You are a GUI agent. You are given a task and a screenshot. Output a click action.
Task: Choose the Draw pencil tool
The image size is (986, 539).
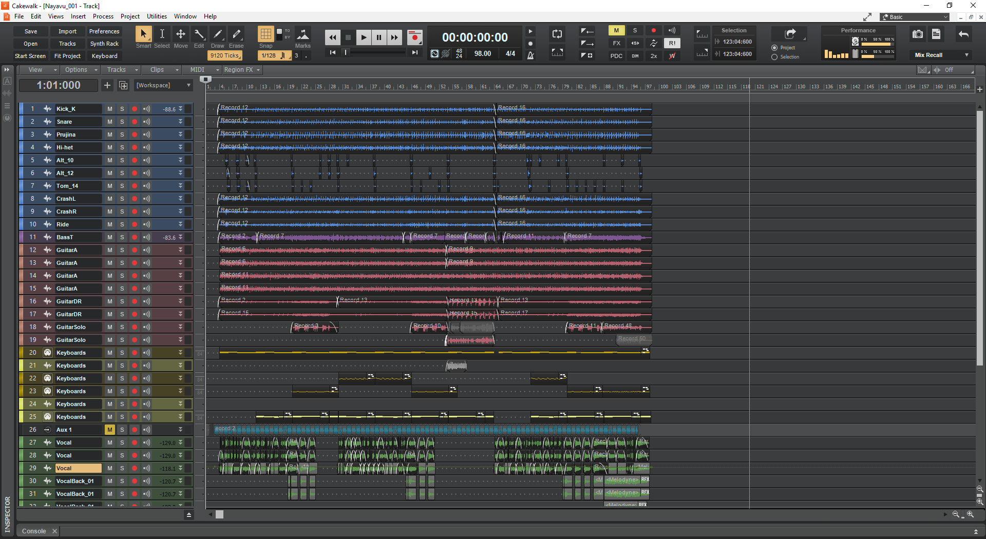[218, 34]
